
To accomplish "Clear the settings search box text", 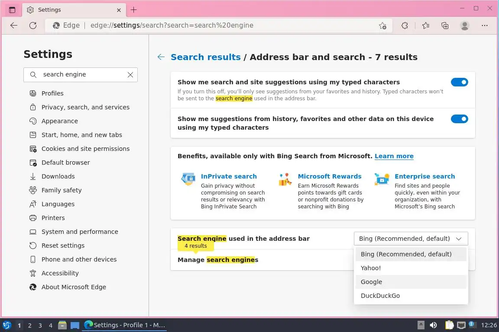I will tap(130, 75).
